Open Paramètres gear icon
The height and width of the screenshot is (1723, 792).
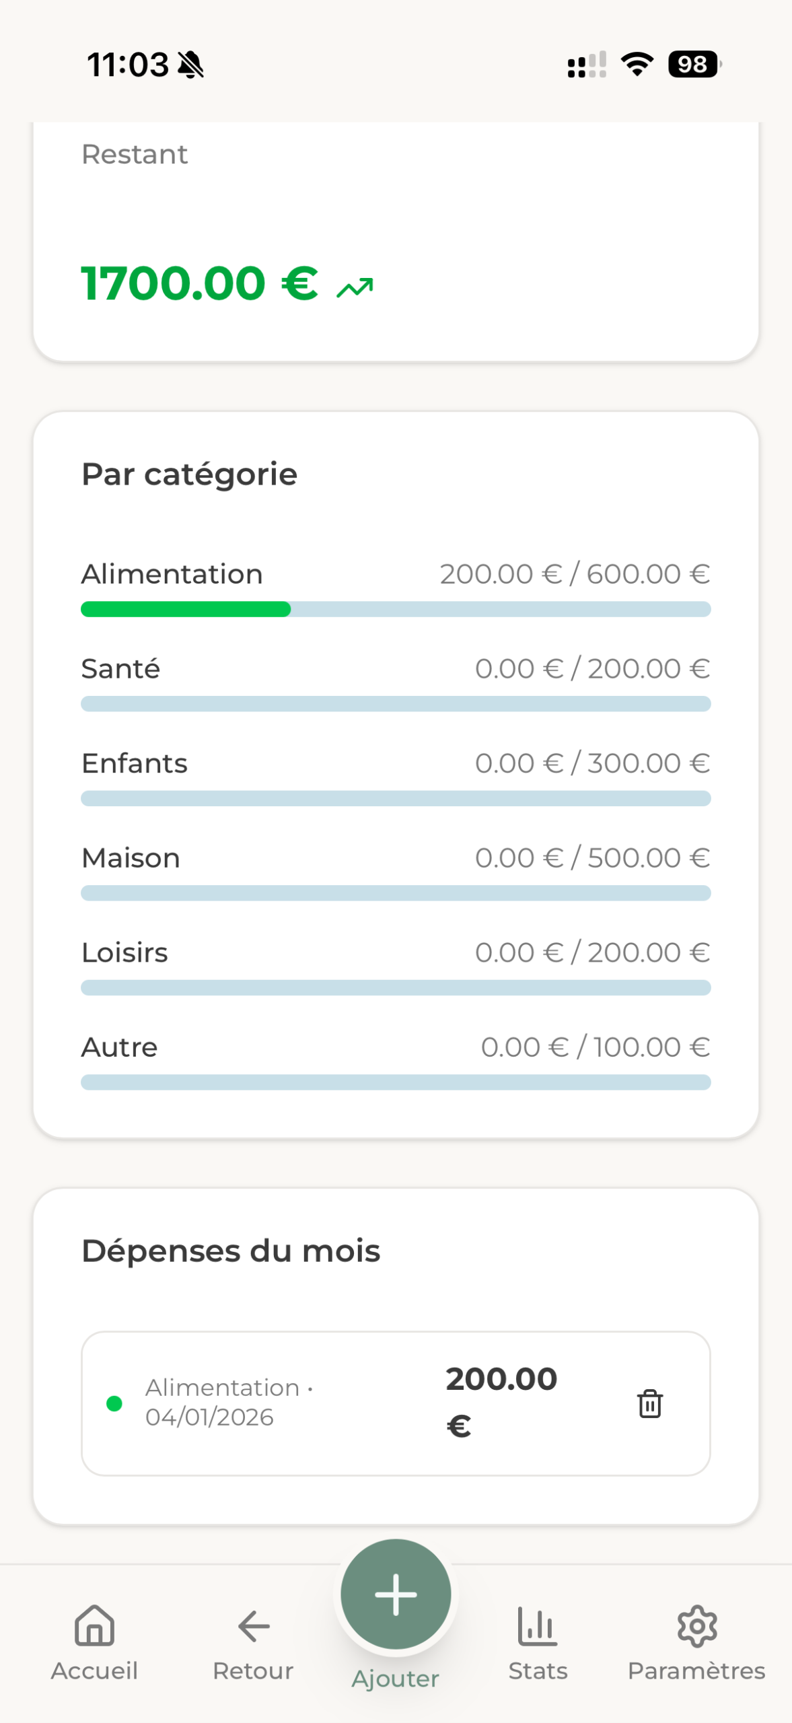[696, 1626]
